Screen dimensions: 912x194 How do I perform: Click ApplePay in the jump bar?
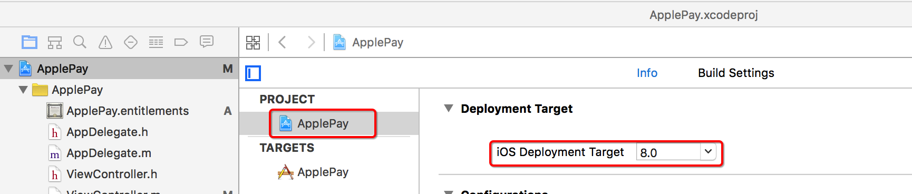377,42
